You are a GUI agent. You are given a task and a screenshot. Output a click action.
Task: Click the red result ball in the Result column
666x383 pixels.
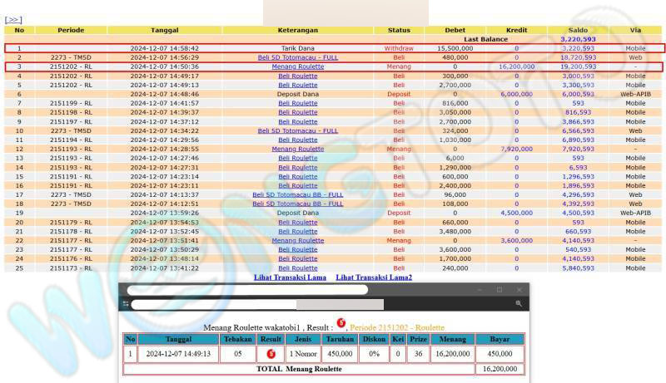(271, 353)
